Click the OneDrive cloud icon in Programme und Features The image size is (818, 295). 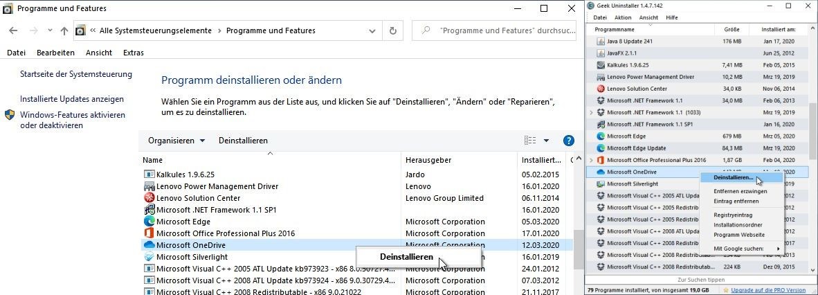click(x=149, y=245)
